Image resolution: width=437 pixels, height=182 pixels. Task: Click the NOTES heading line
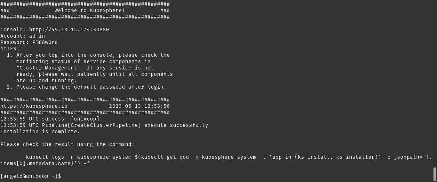(x=10, y=49)
